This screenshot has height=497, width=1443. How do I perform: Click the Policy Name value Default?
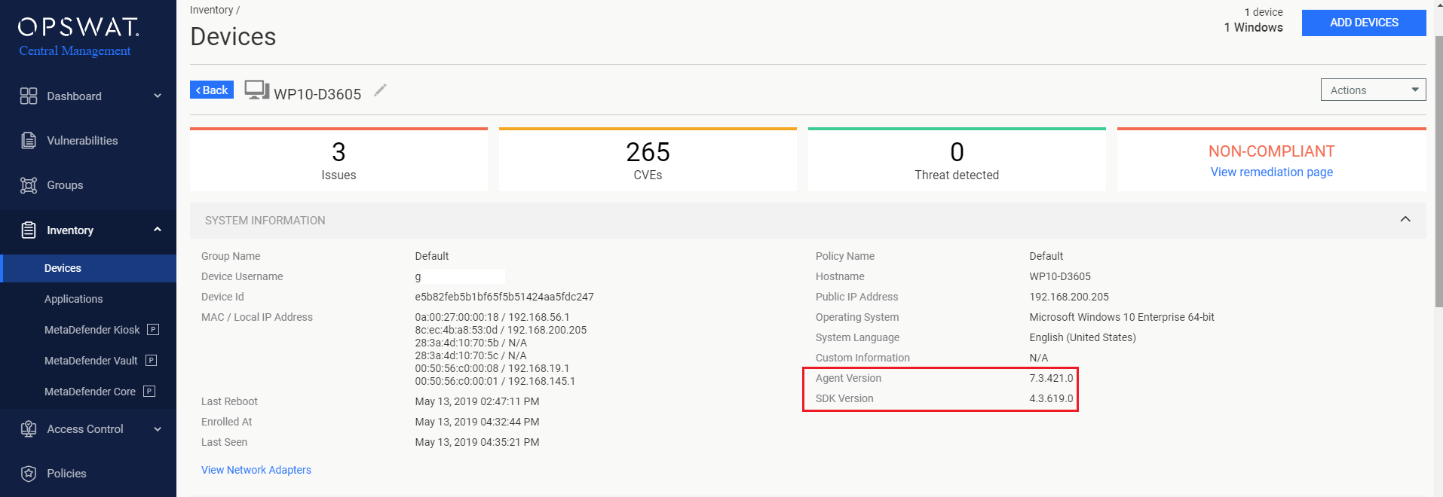tap(1046, 256)
